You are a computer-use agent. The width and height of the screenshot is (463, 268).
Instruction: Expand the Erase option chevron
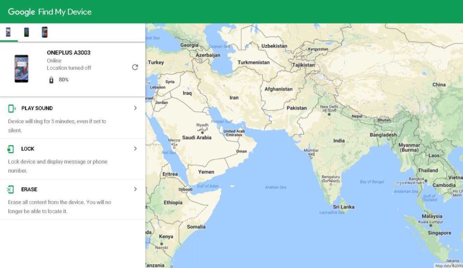click(x=135, y=189)
